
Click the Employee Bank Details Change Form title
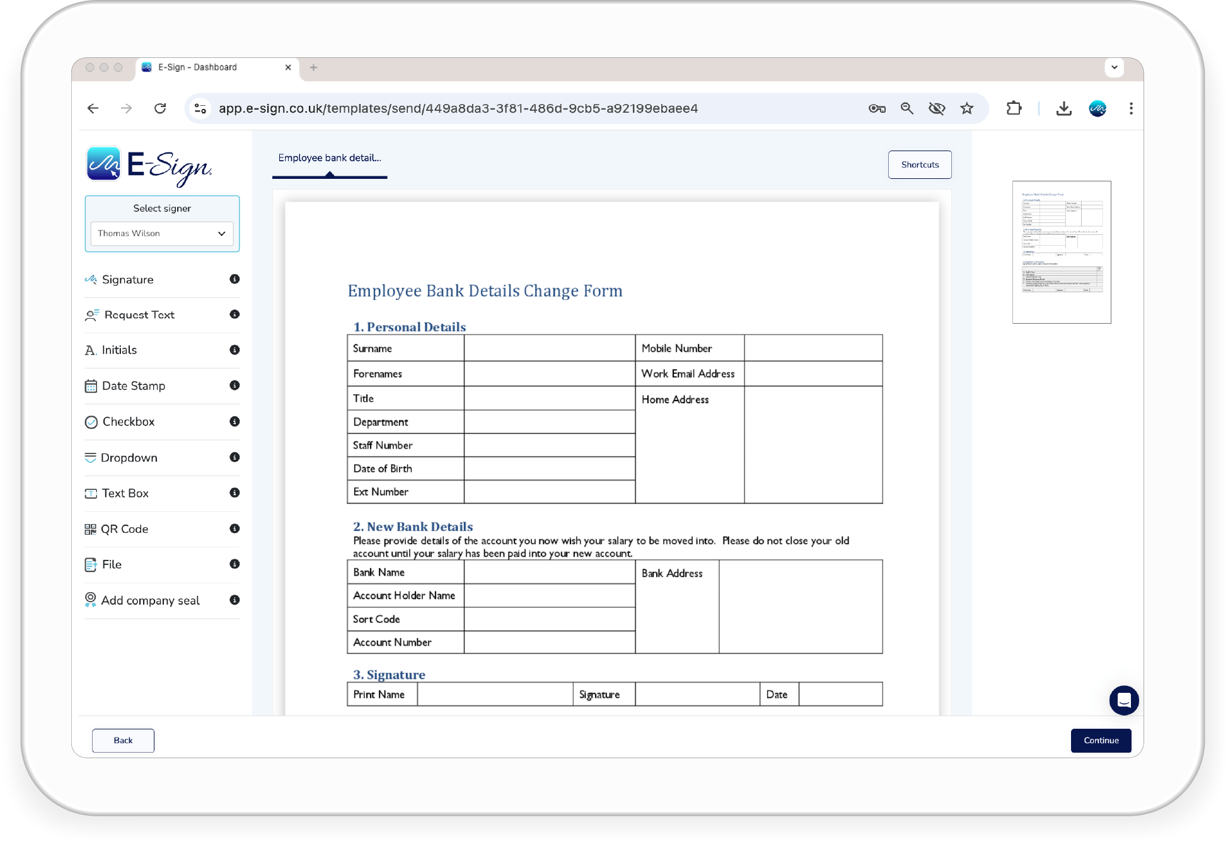click(x=485, y=291)
